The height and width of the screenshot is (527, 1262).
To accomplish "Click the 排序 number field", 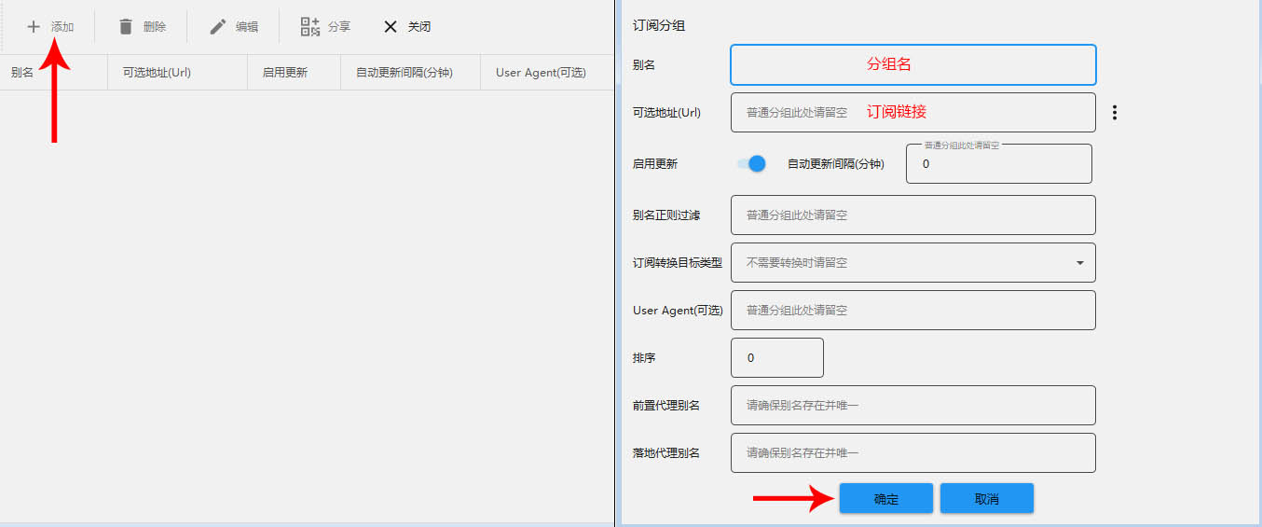I will [778, 358].
